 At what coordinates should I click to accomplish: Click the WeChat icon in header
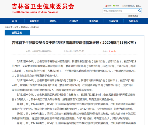[114, 6]
